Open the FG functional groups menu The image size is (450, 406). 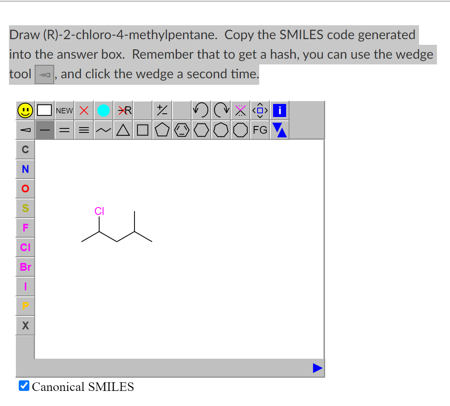[x=260, y=130]
